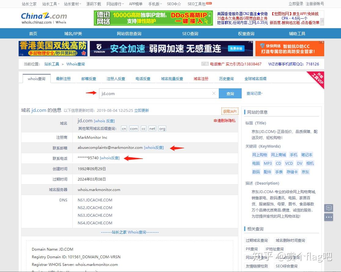Expand the 网站排行 top dropdown
The width and height of the screenshot is (341, 272).
tap(115, 4)
